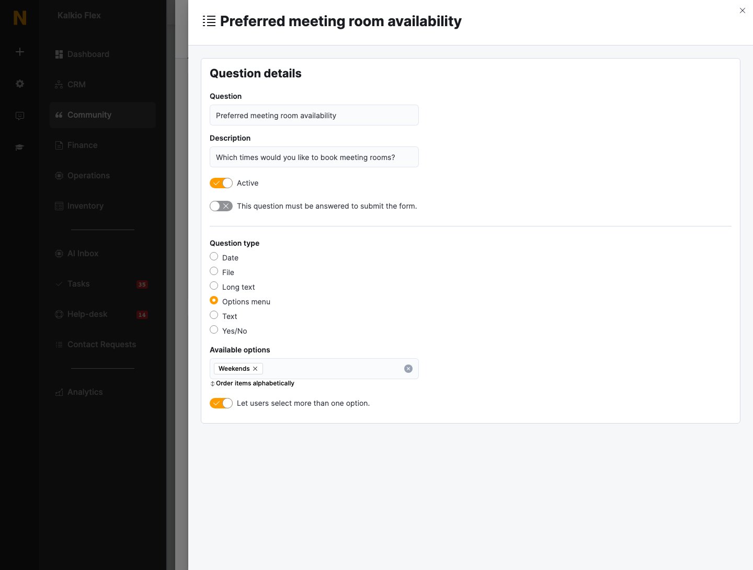Disable multiple option selection toggle
The image size is (753, 570).
click(x=221, y=403)
